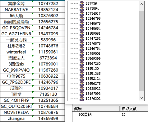This screenshot has height=122, width=148.
Task: Click the user icon beside 12656275
Action: tap(82, 84)
